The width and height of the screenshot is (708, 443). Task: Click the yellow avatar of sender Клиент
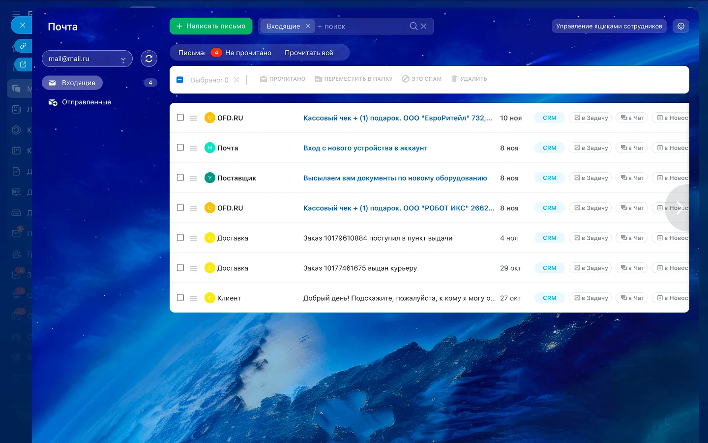click(210, 298)
